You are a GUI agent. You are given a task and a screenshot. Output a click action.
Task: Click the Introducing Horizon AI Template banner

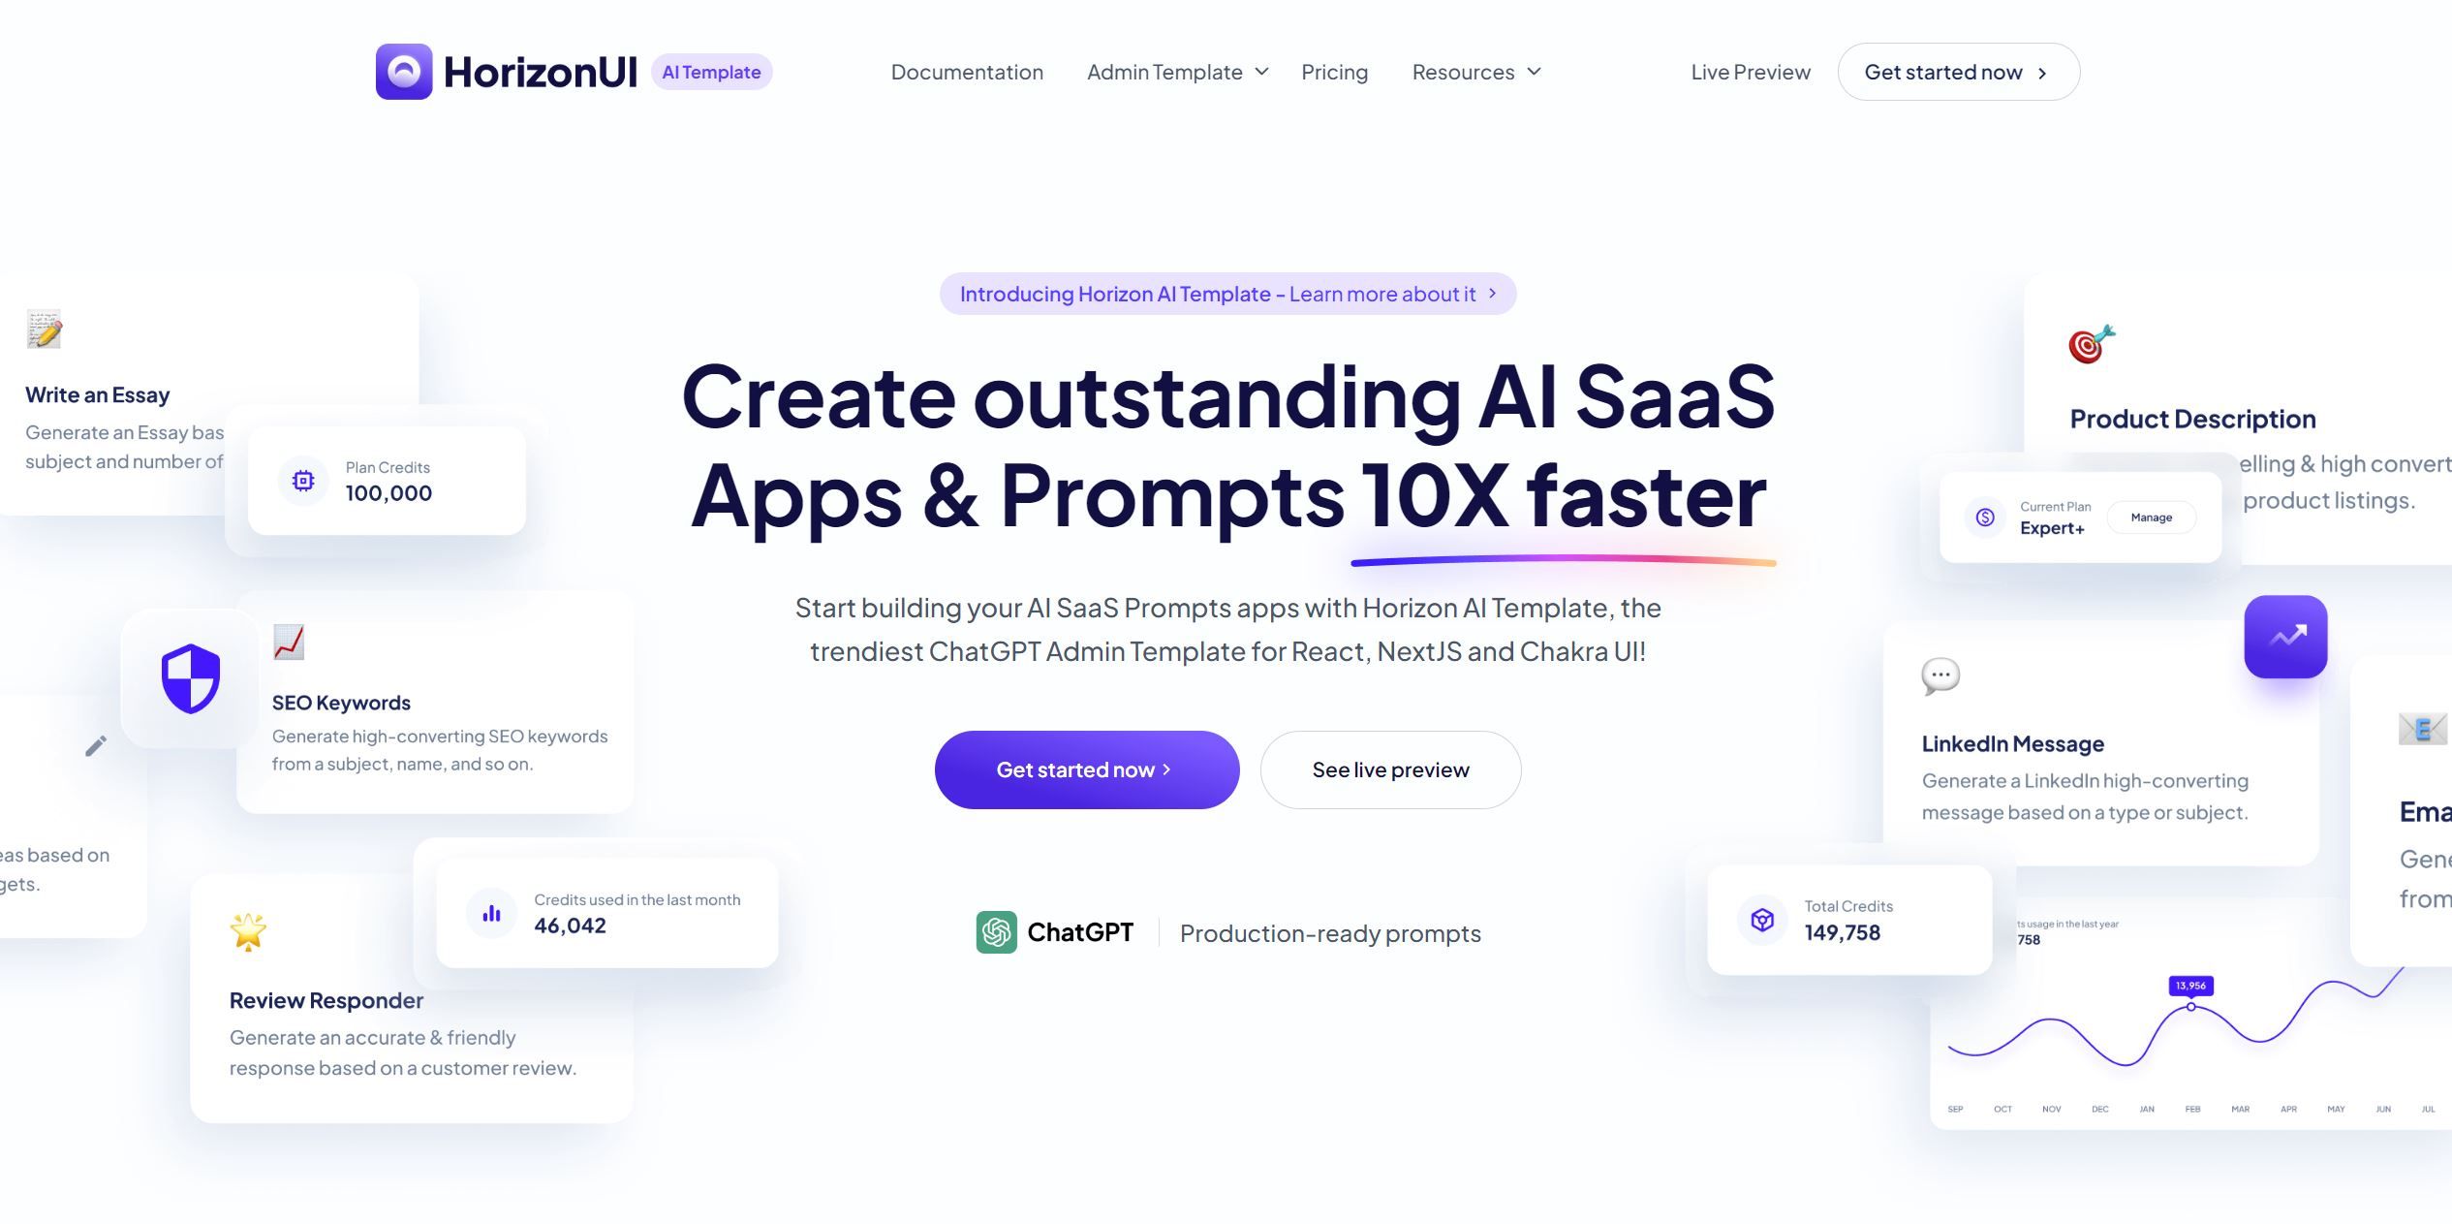[1227, 293]
